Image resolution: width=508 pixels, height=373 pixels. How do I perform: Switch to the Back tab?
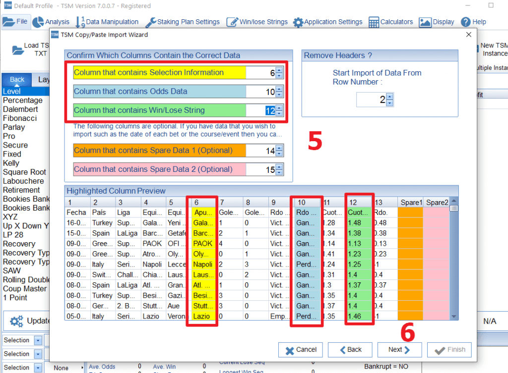(17, 79)
